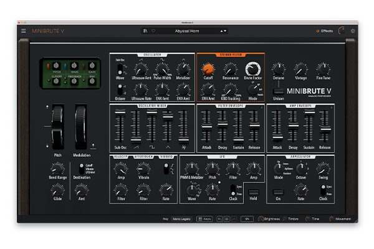Click the Modulation wheel
The width and height of the screenshot is (374, 249).
click(x=81, y=127)
